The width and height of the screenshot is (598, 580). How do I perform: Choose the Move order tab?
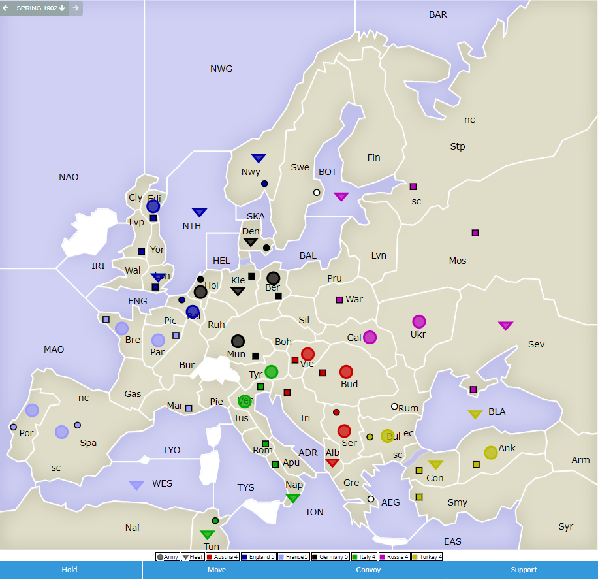[217, 570]
